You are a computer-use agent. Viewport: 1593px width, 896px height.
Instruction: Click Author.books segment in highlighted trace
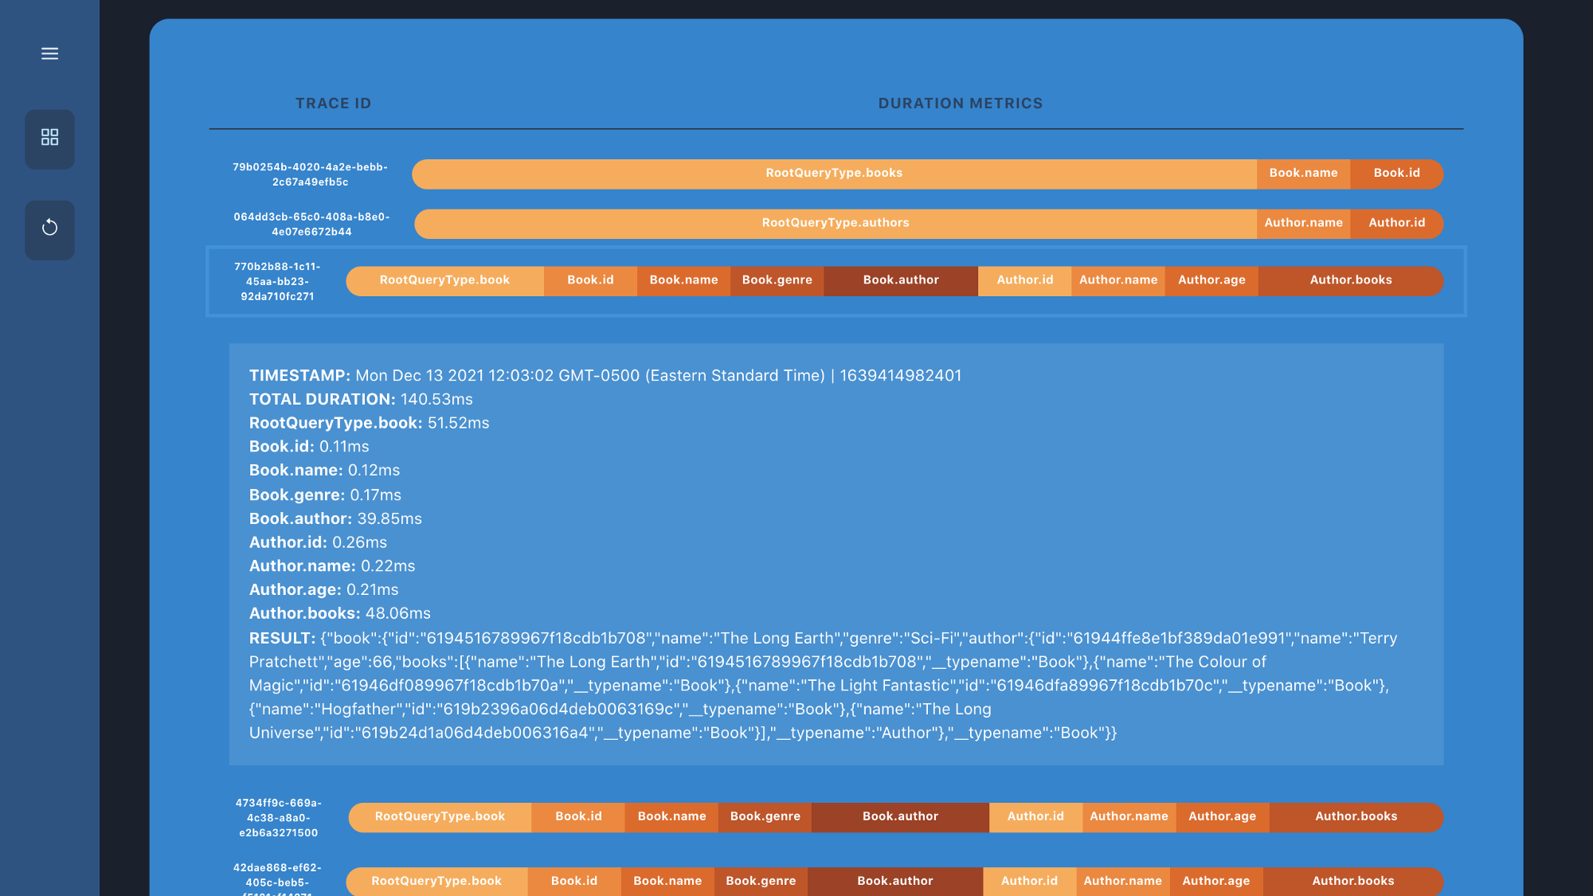click(1350, 280)
